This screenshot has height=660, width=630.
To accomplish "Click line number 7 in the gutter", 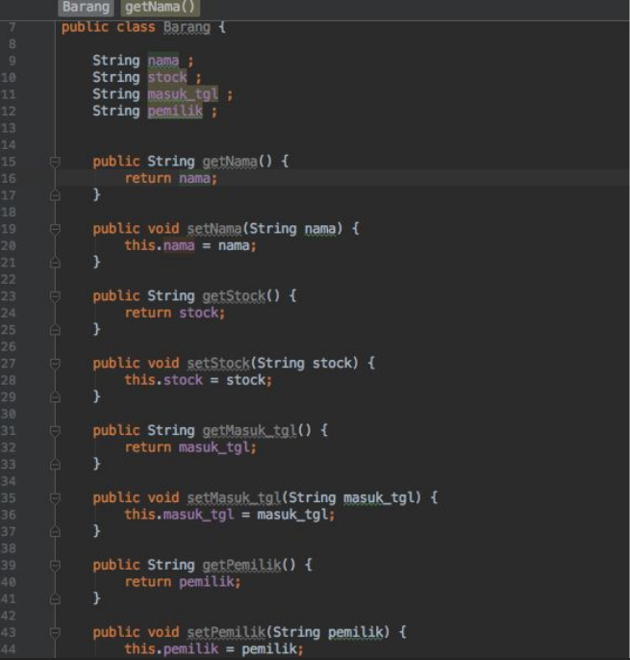I will (x=12, y=28).
